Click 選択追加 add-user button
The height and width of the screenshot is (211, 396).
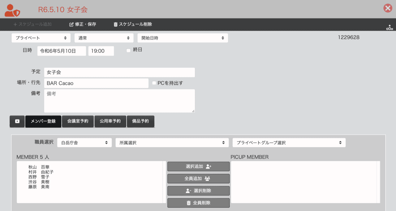click(198, 167)
